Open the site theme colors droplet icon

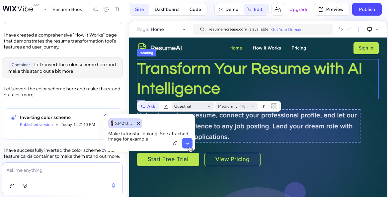tap(277, 9)
